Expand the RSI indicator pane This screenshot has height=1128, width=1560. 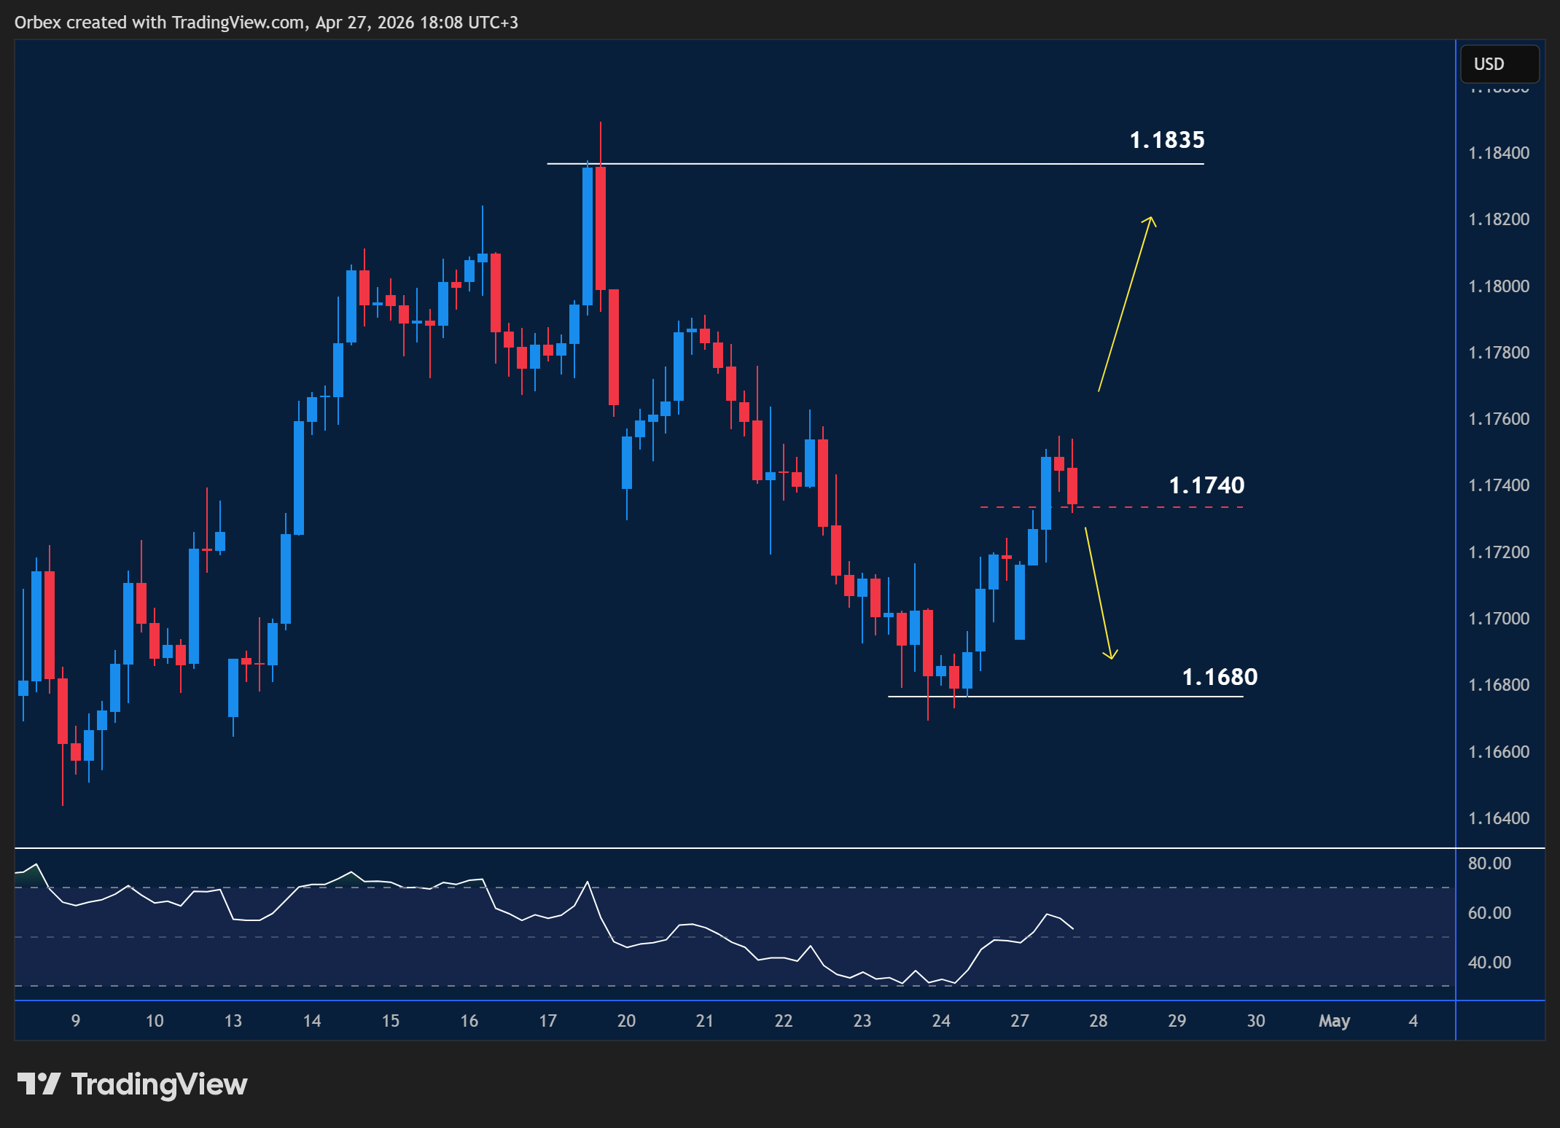(779, 848)
